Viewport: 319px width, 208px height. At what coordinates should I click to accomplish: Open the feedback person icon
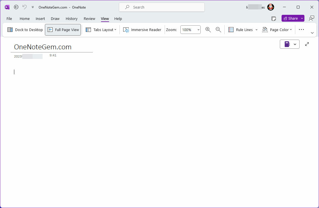pos(312,19)
